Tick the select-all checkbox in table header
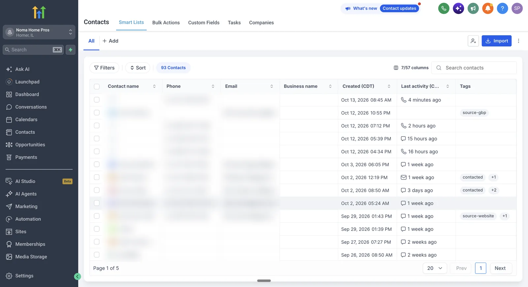This screenshot has height=287, width=528. tap(97, 86)
